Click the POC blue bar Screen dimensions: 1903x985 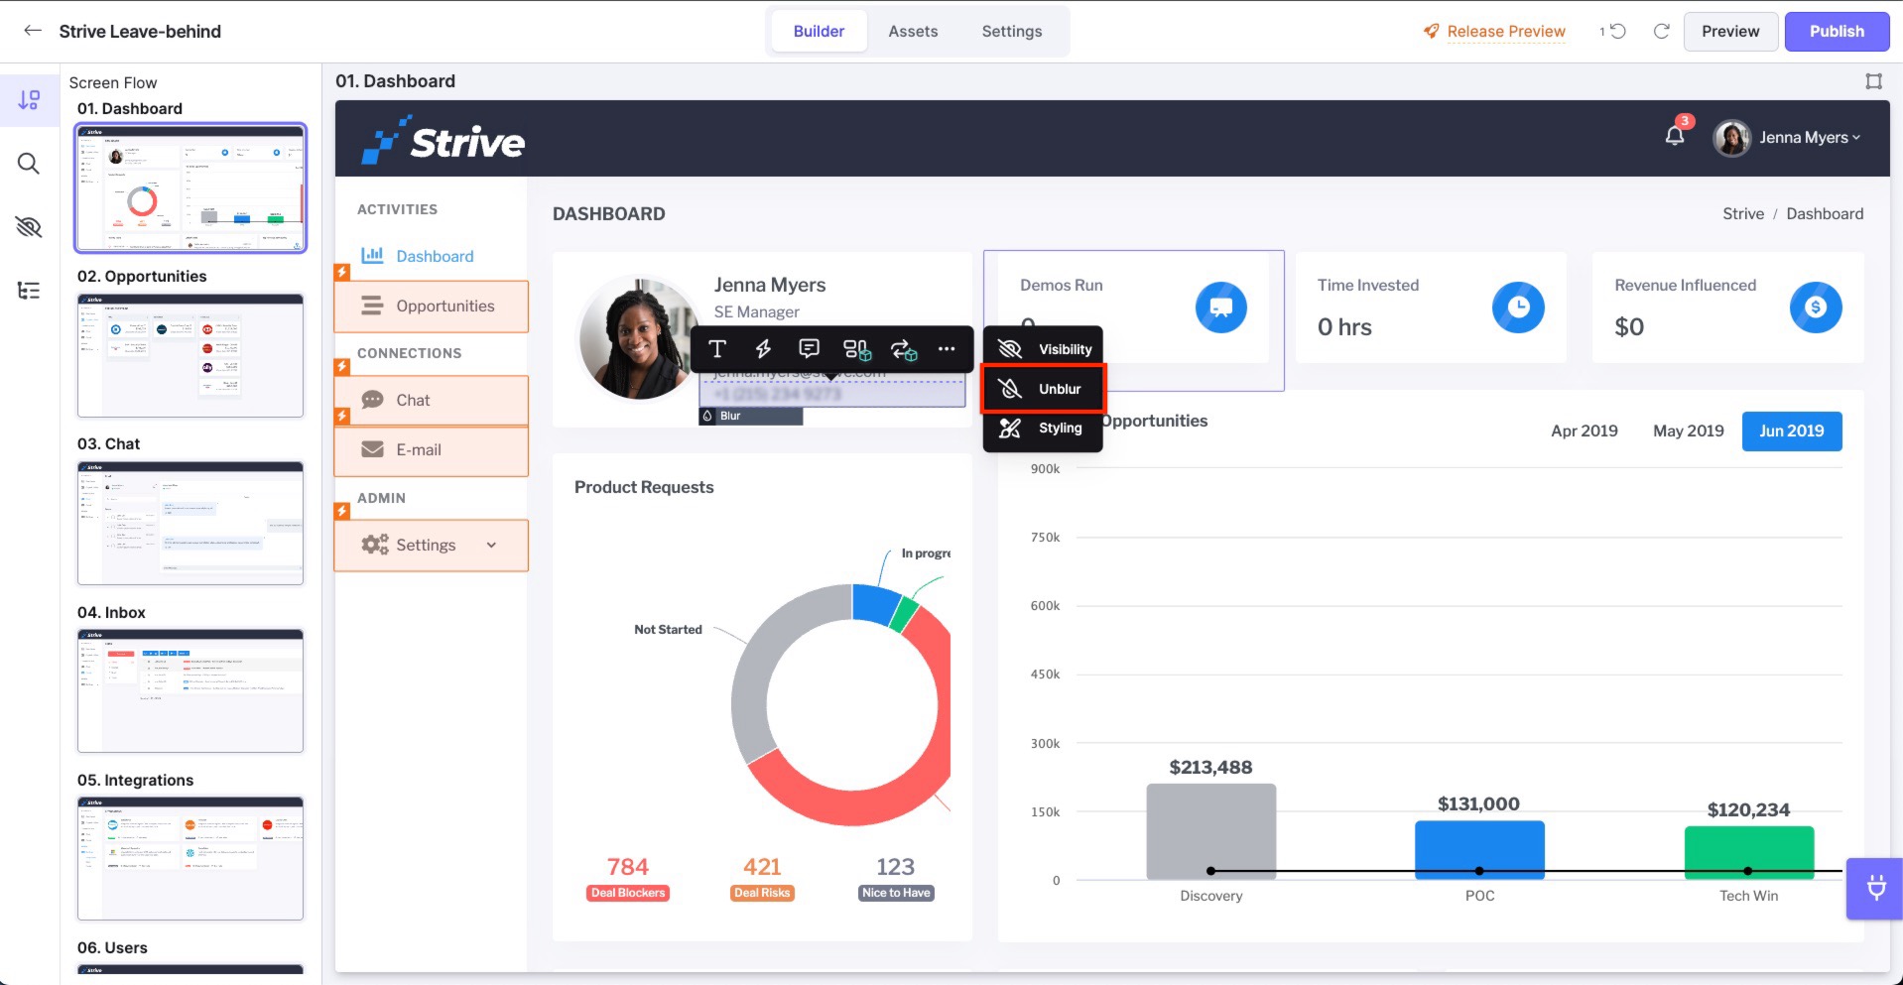pos(1479,850)
